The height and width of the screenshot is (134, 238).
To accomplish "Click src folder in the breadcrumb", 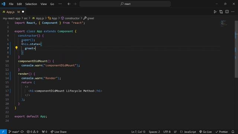I will point(26,18).
